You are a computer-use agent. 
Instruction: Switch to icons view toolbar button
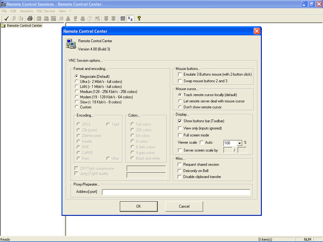[x=130, y=19]
